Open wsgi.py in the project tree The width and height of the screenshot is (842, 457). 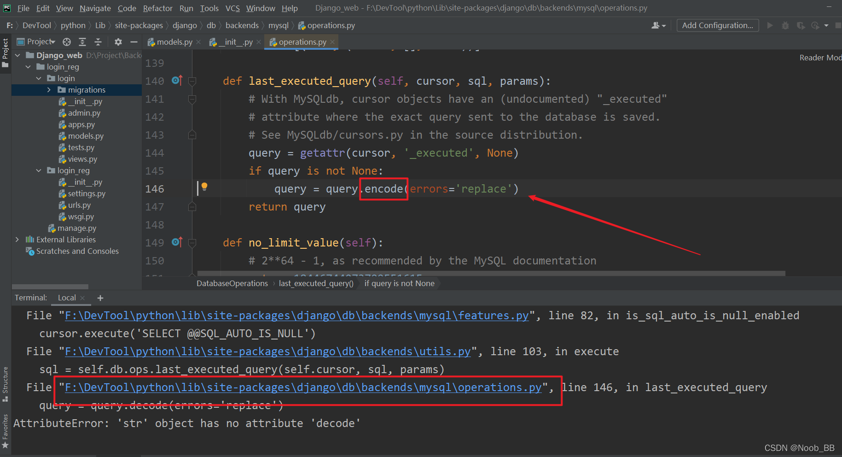click(x=76, y=217)
